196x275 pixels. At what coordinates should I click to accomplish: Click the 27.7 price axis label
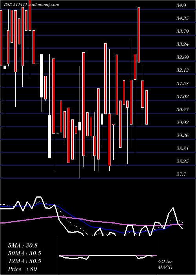click(x=181, y=174)
